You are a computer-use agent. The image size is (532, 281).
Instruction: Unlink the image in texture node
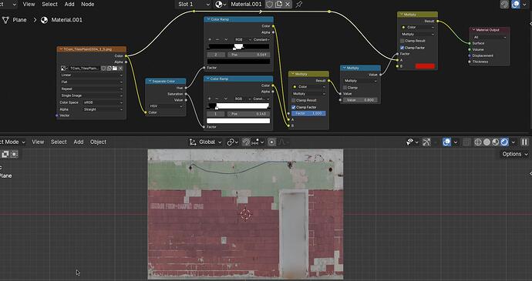pos(120,68)
